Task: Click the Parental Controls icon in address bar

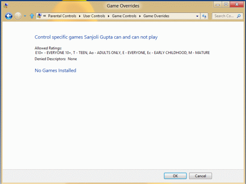Action: pyautogui.click(x=39, y=16)
